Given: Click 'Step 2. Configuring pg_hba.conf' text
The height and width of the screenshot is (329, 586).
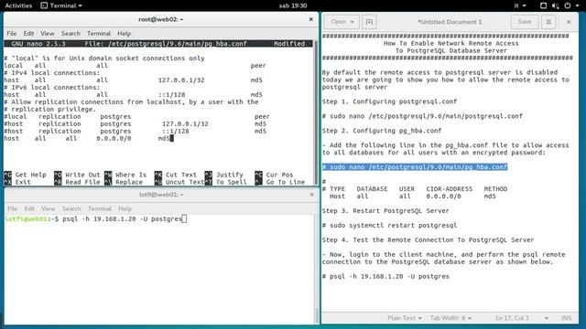Looking at the screenshot, I should tap(382, 131).
